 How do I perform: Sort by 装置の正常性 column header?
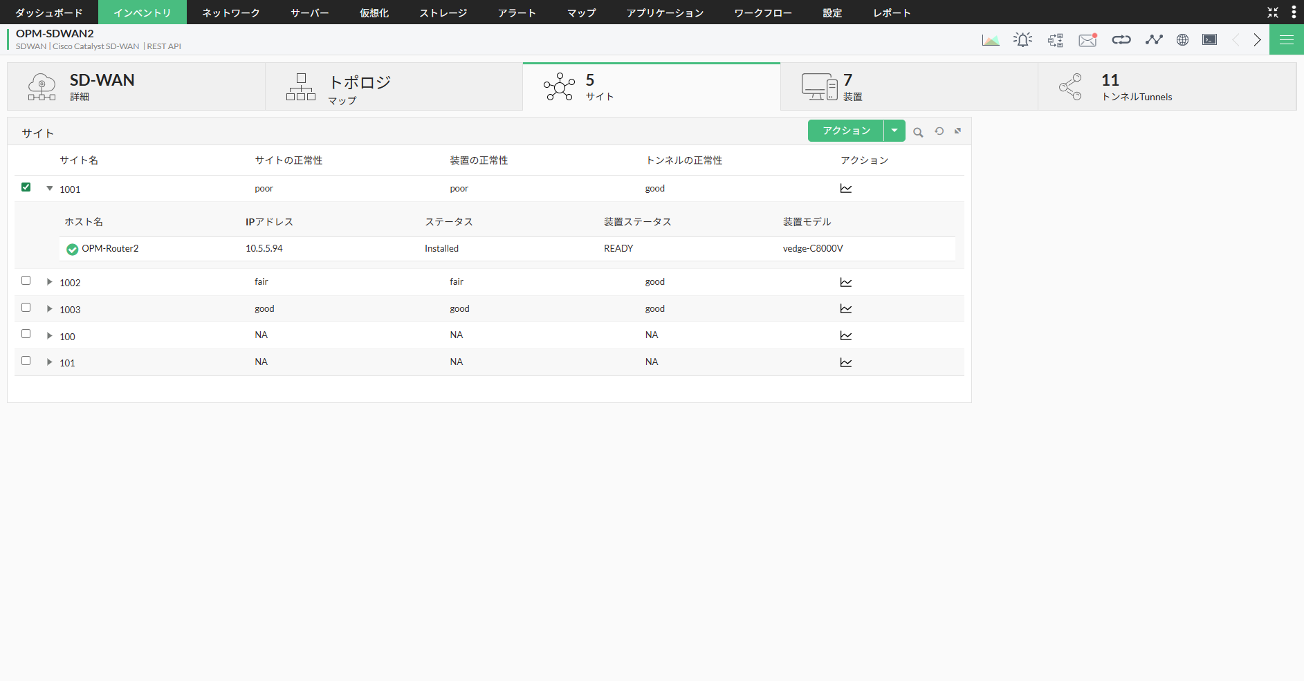coord(479,160)
